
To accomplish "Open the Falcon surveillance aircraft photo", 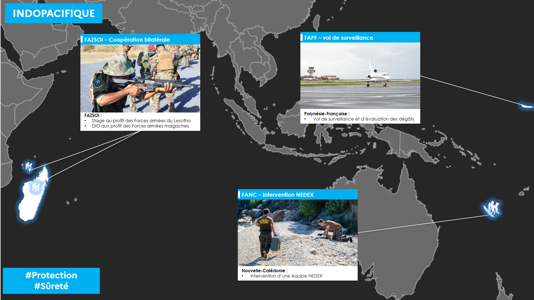I will coord(360,76).
